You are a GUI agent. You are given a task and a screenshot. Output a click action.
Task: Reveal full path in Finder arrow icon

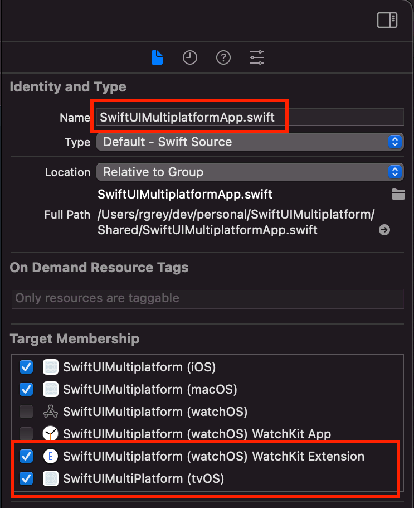[x=384, y=230]
